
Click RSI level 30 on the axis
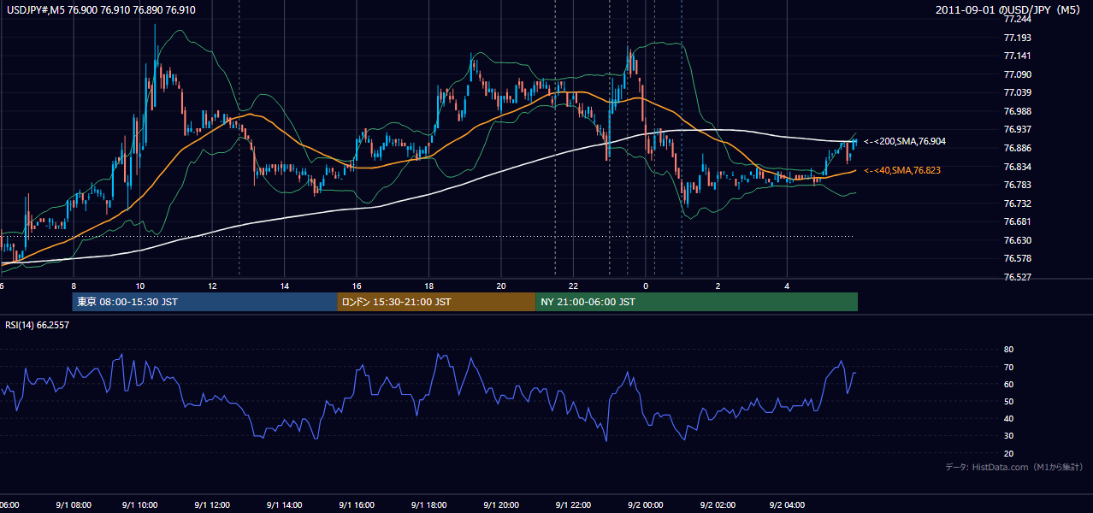coord(1008,436)
